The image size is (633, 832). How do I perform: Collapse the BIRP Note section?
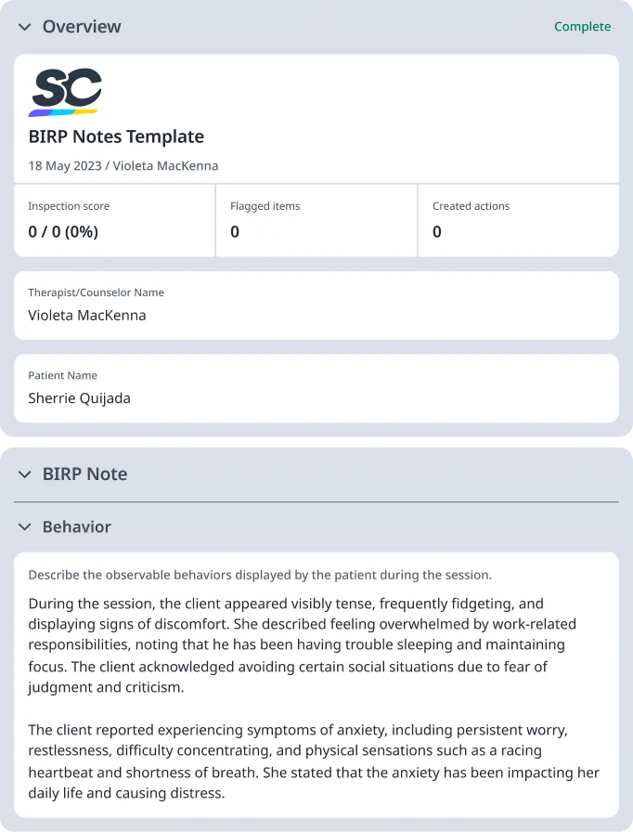(24, 474)
